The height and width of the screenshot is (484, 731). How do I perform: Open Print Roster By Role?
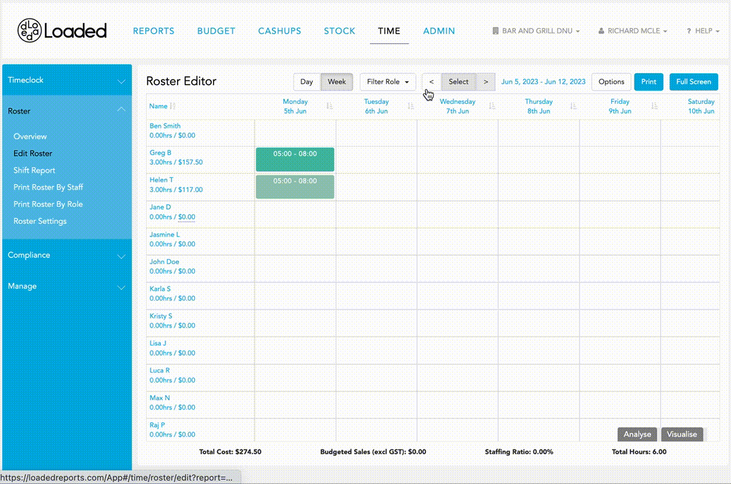point(48,204)
